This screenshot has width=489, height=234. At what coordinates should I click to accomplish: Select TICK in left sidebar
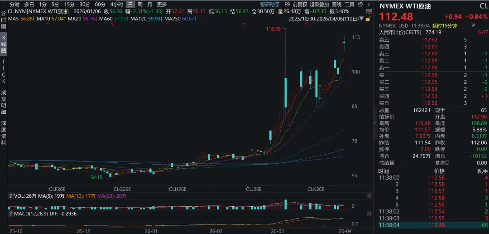click(4, 72)
